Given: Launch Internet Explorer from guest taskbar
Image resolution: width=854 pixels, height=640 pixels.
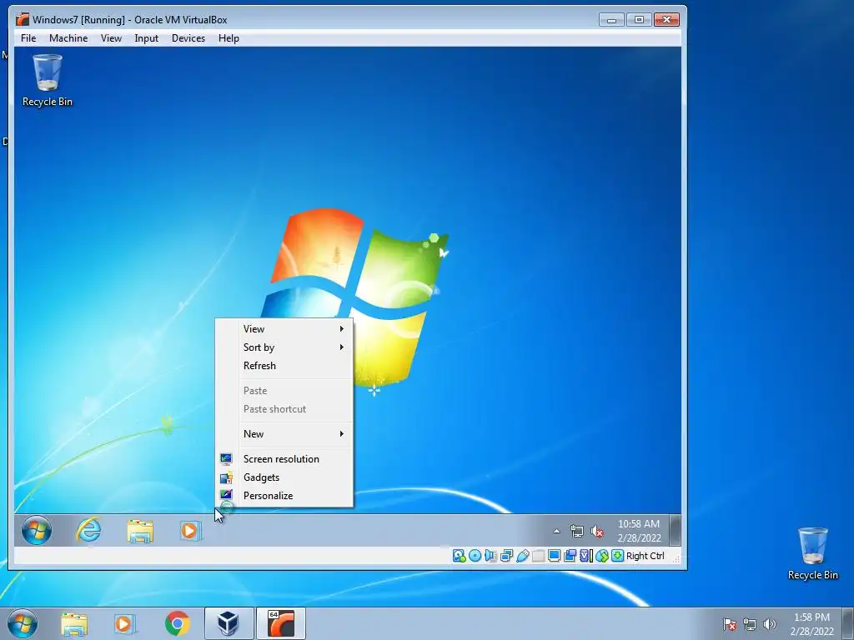Looking at the screenshot, I should tap(88, 530).
